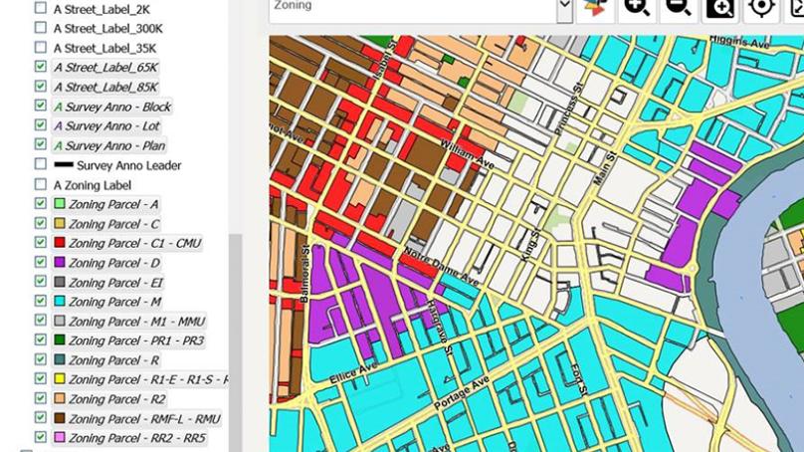Screen dimensions: 804x452
Task: Click brown swatch for Zoning Parcel - RMF-L
Action: click(60, 418)
